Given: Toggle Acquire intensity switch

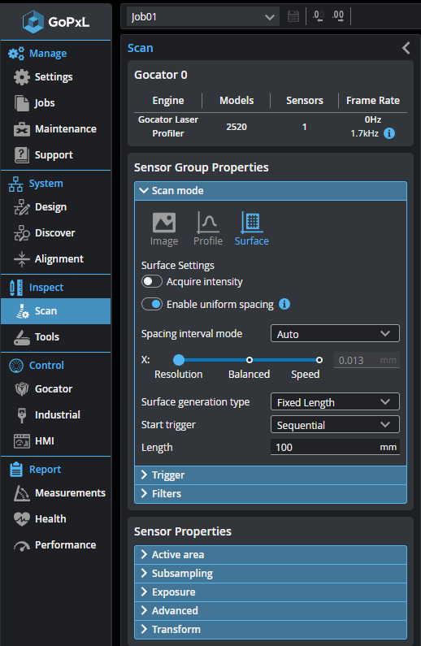Looking at the screenshot, I should point(152,282).
